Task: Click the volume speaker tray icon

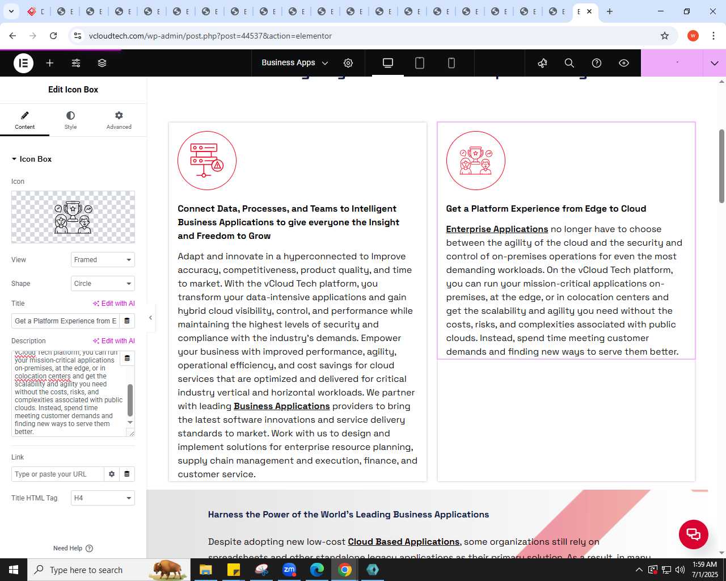Action: [680, 570]
